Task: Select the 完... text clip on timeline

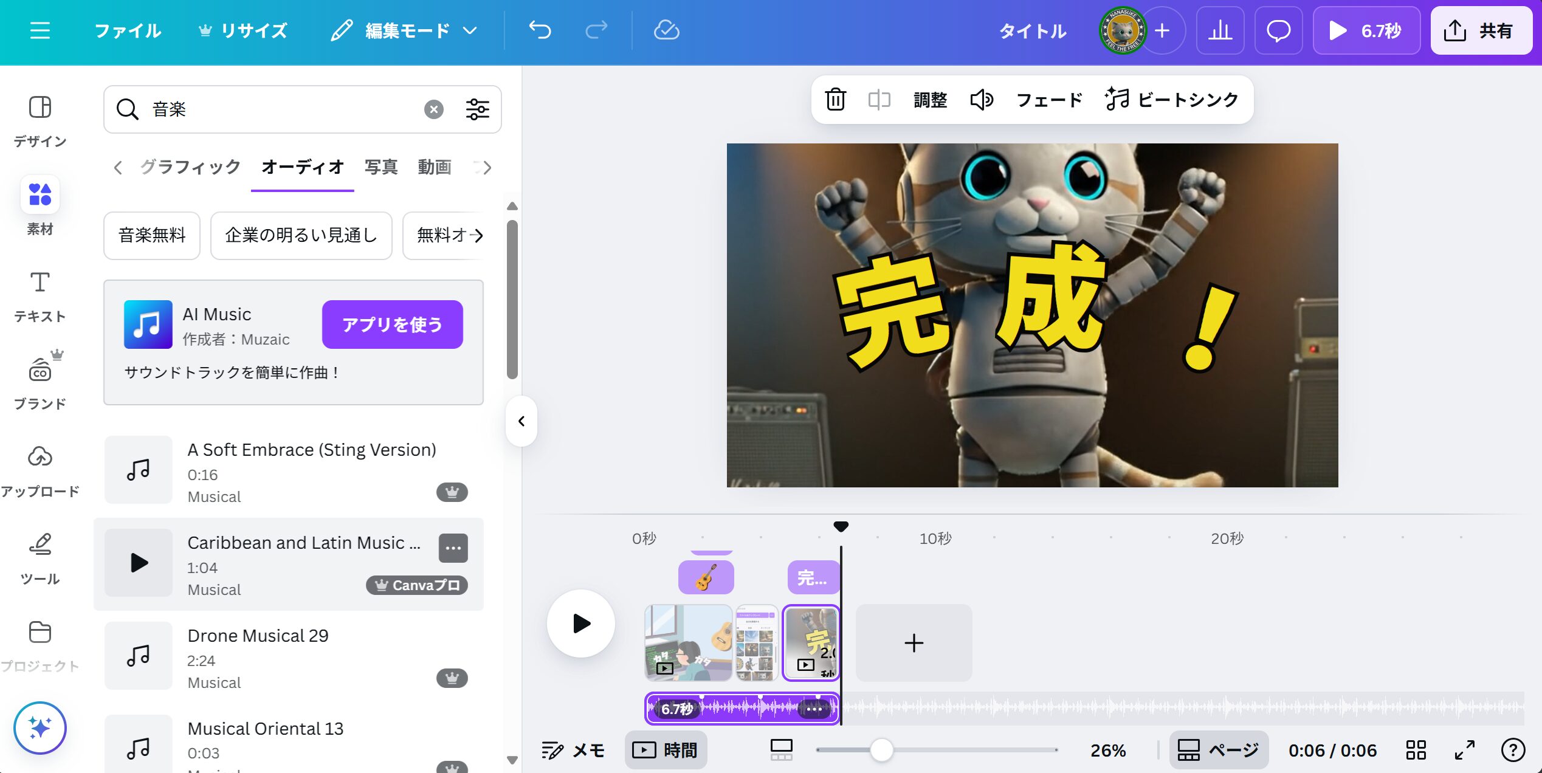Action: pos(813,577)
